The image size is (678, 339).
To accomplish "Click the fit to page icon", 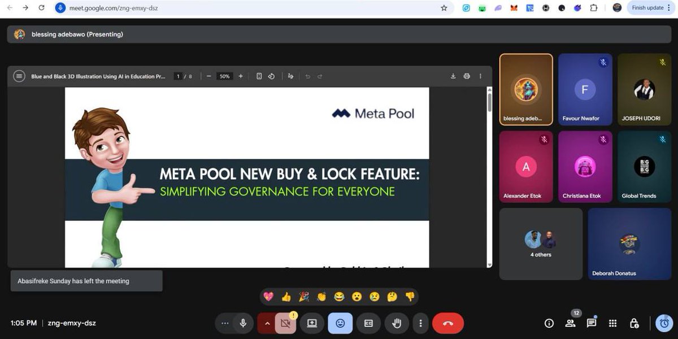I will pos(259,76).
